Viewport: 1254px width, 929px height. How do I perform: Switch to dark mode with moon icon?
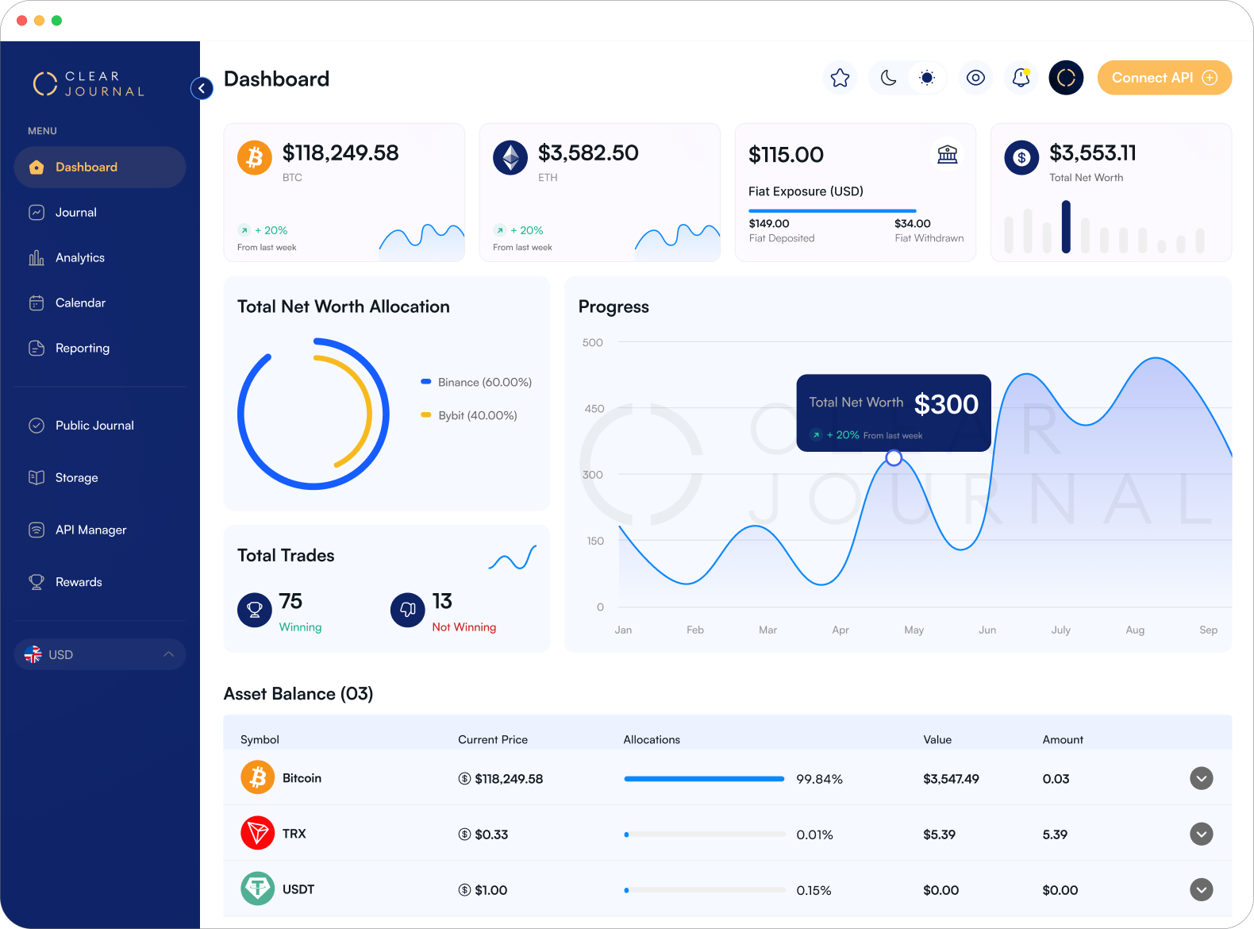889,78
